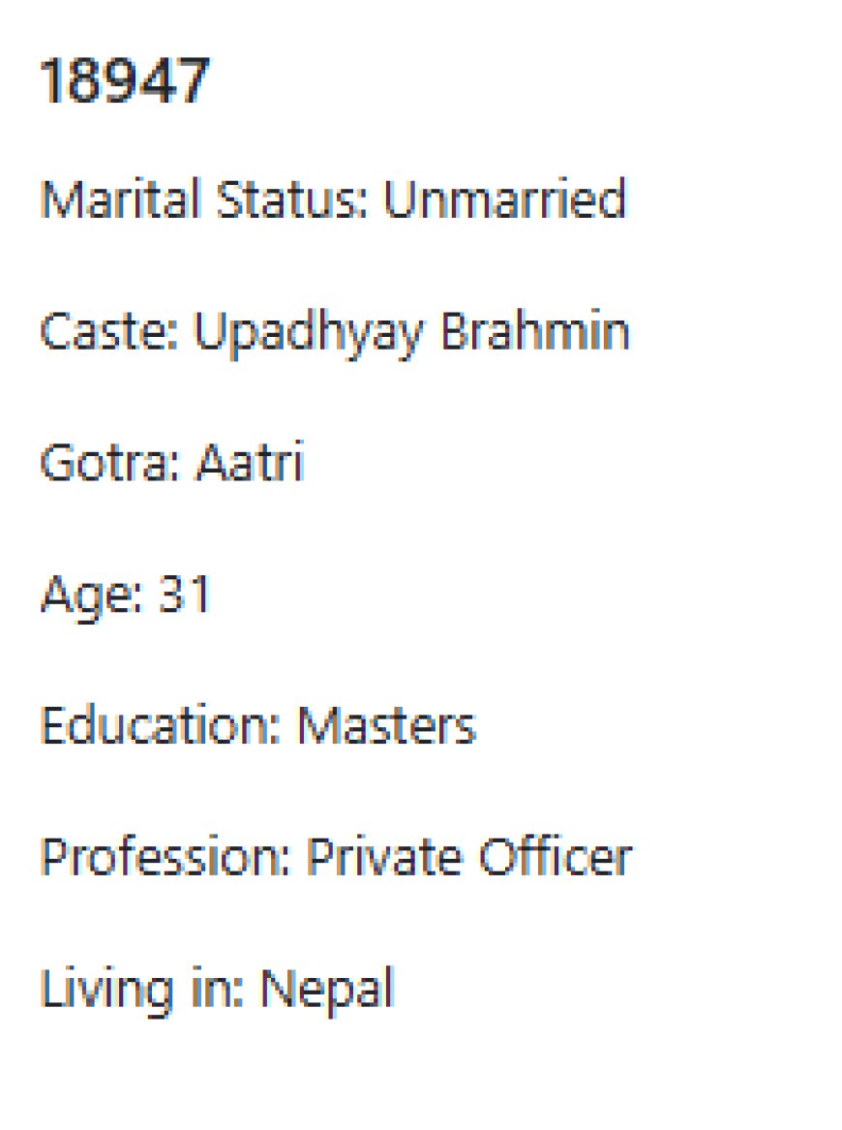
Task: Select the Living in label
Action: coord(142,991)
